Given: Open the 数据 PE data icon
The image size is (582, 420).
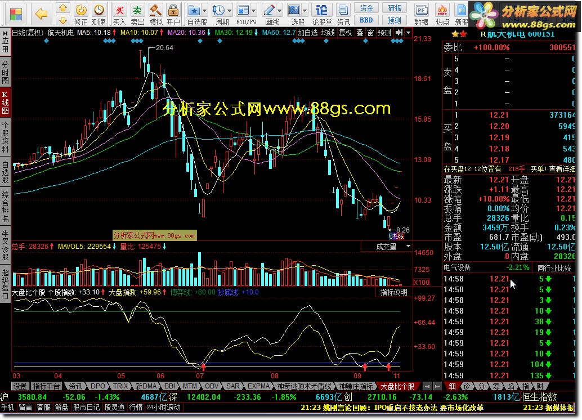Looking at the screenshot, I should click(x=421, y=14).
